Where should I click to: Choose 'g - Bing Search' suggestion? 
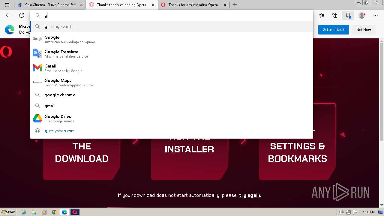(x=172, y=26)
